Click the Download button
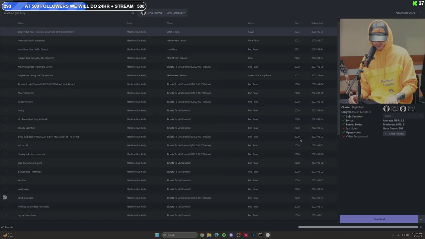Viewport: 425px width, 239px height. pos(379,219)
